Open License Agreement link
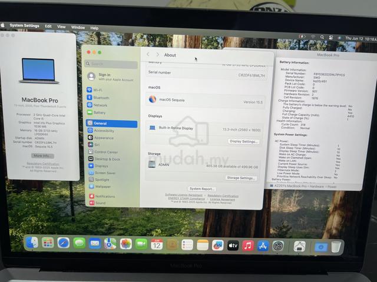The image size is (377, 282). pos(223,199)
